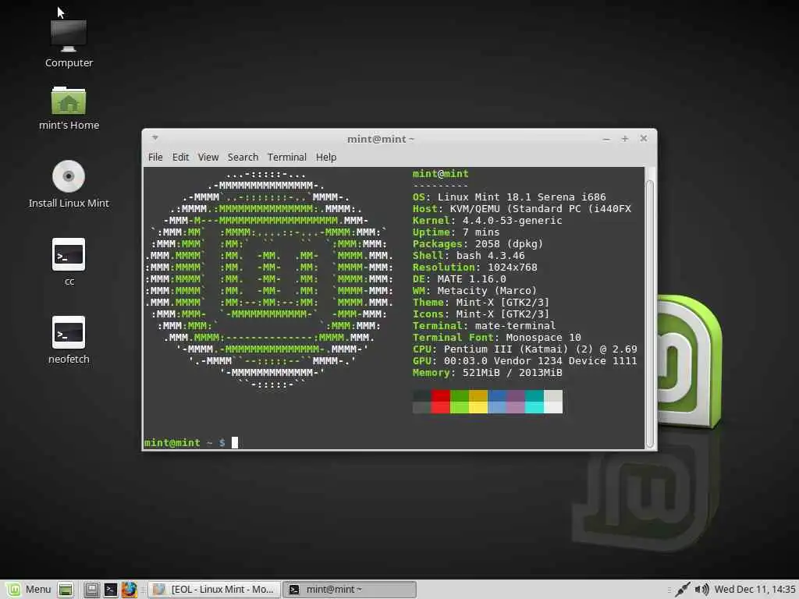Viewport: 799px width, 599px height.
Task: Open the terminal Search menu
Action: click(x=243, y=157)
